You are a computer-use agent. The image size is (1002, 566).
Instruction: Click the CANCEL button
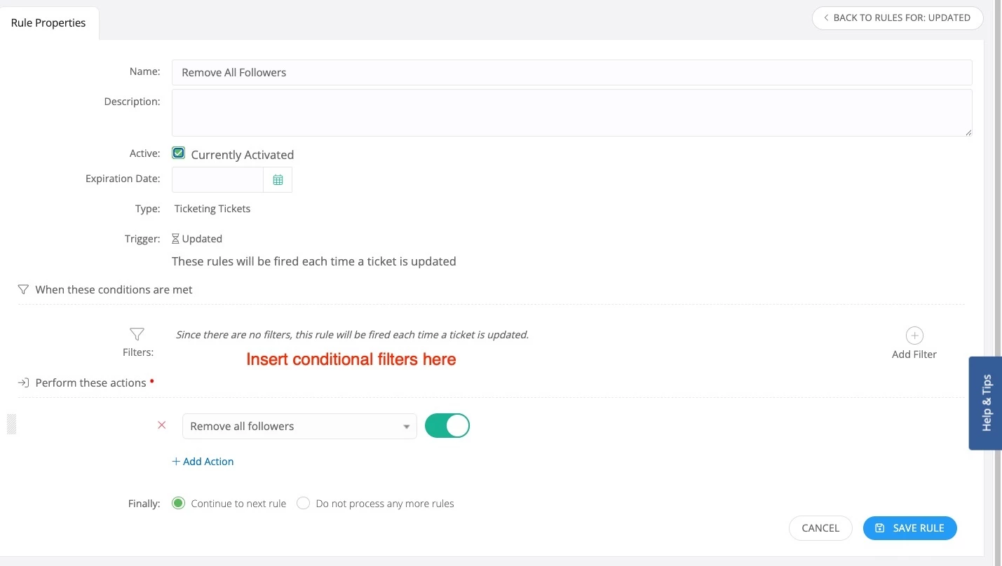click(x=820, y=528)
